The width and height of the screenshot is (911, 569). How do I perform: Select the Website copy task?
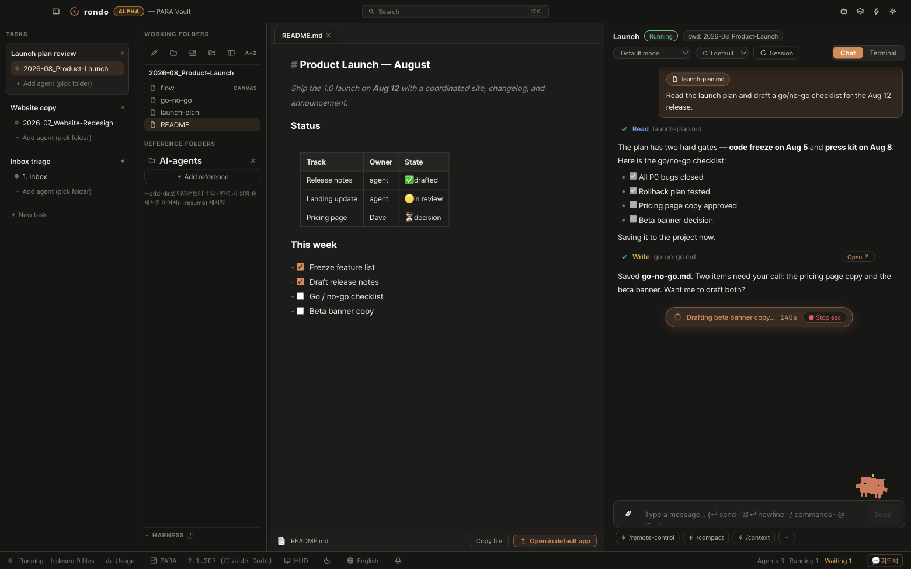(x=33, y=108)
